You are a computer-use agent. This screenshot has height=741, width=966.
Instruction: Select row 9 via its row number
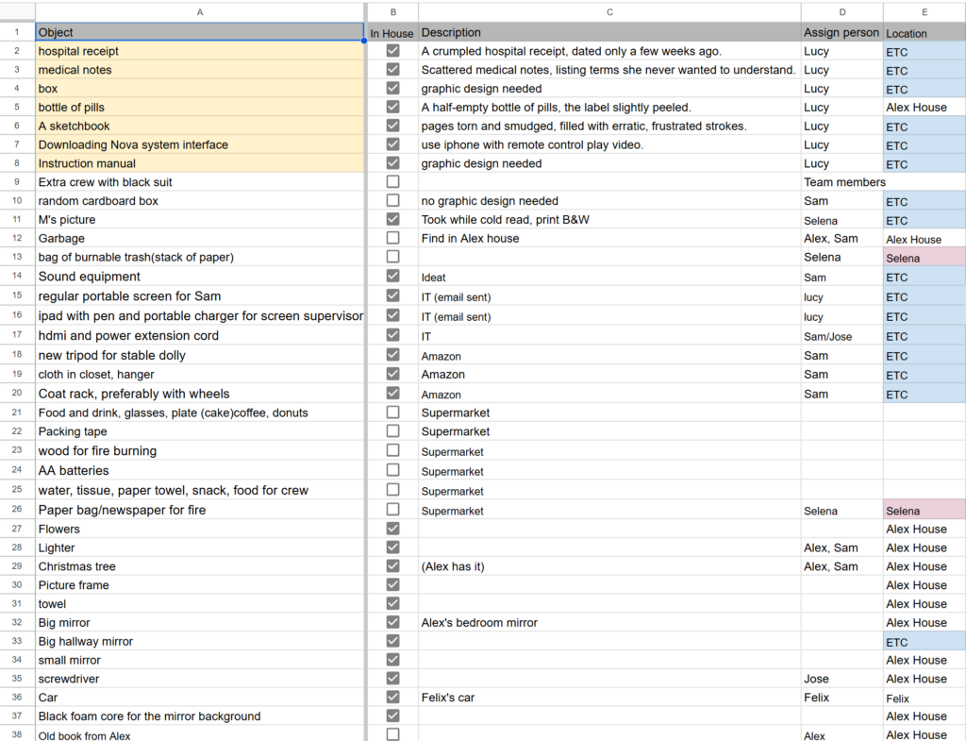click(x=17, y=182)
